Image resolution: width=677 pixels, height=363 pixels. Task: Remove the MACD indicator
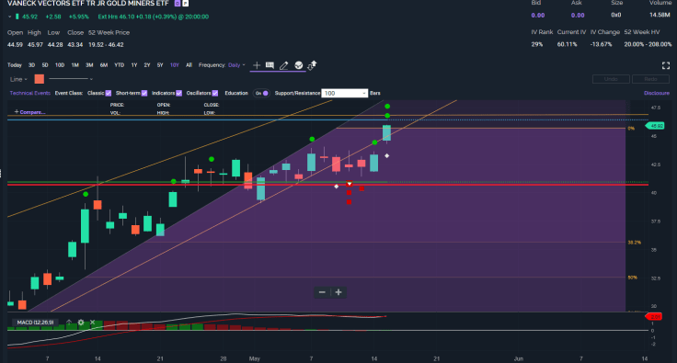(x=92, y=322)
